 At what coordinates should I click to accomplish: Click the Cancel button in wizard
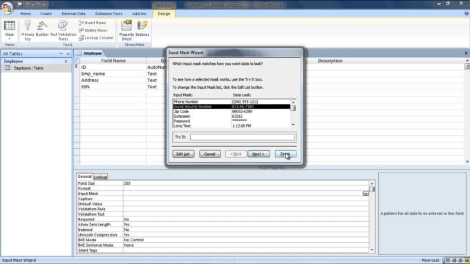[210, 154]
